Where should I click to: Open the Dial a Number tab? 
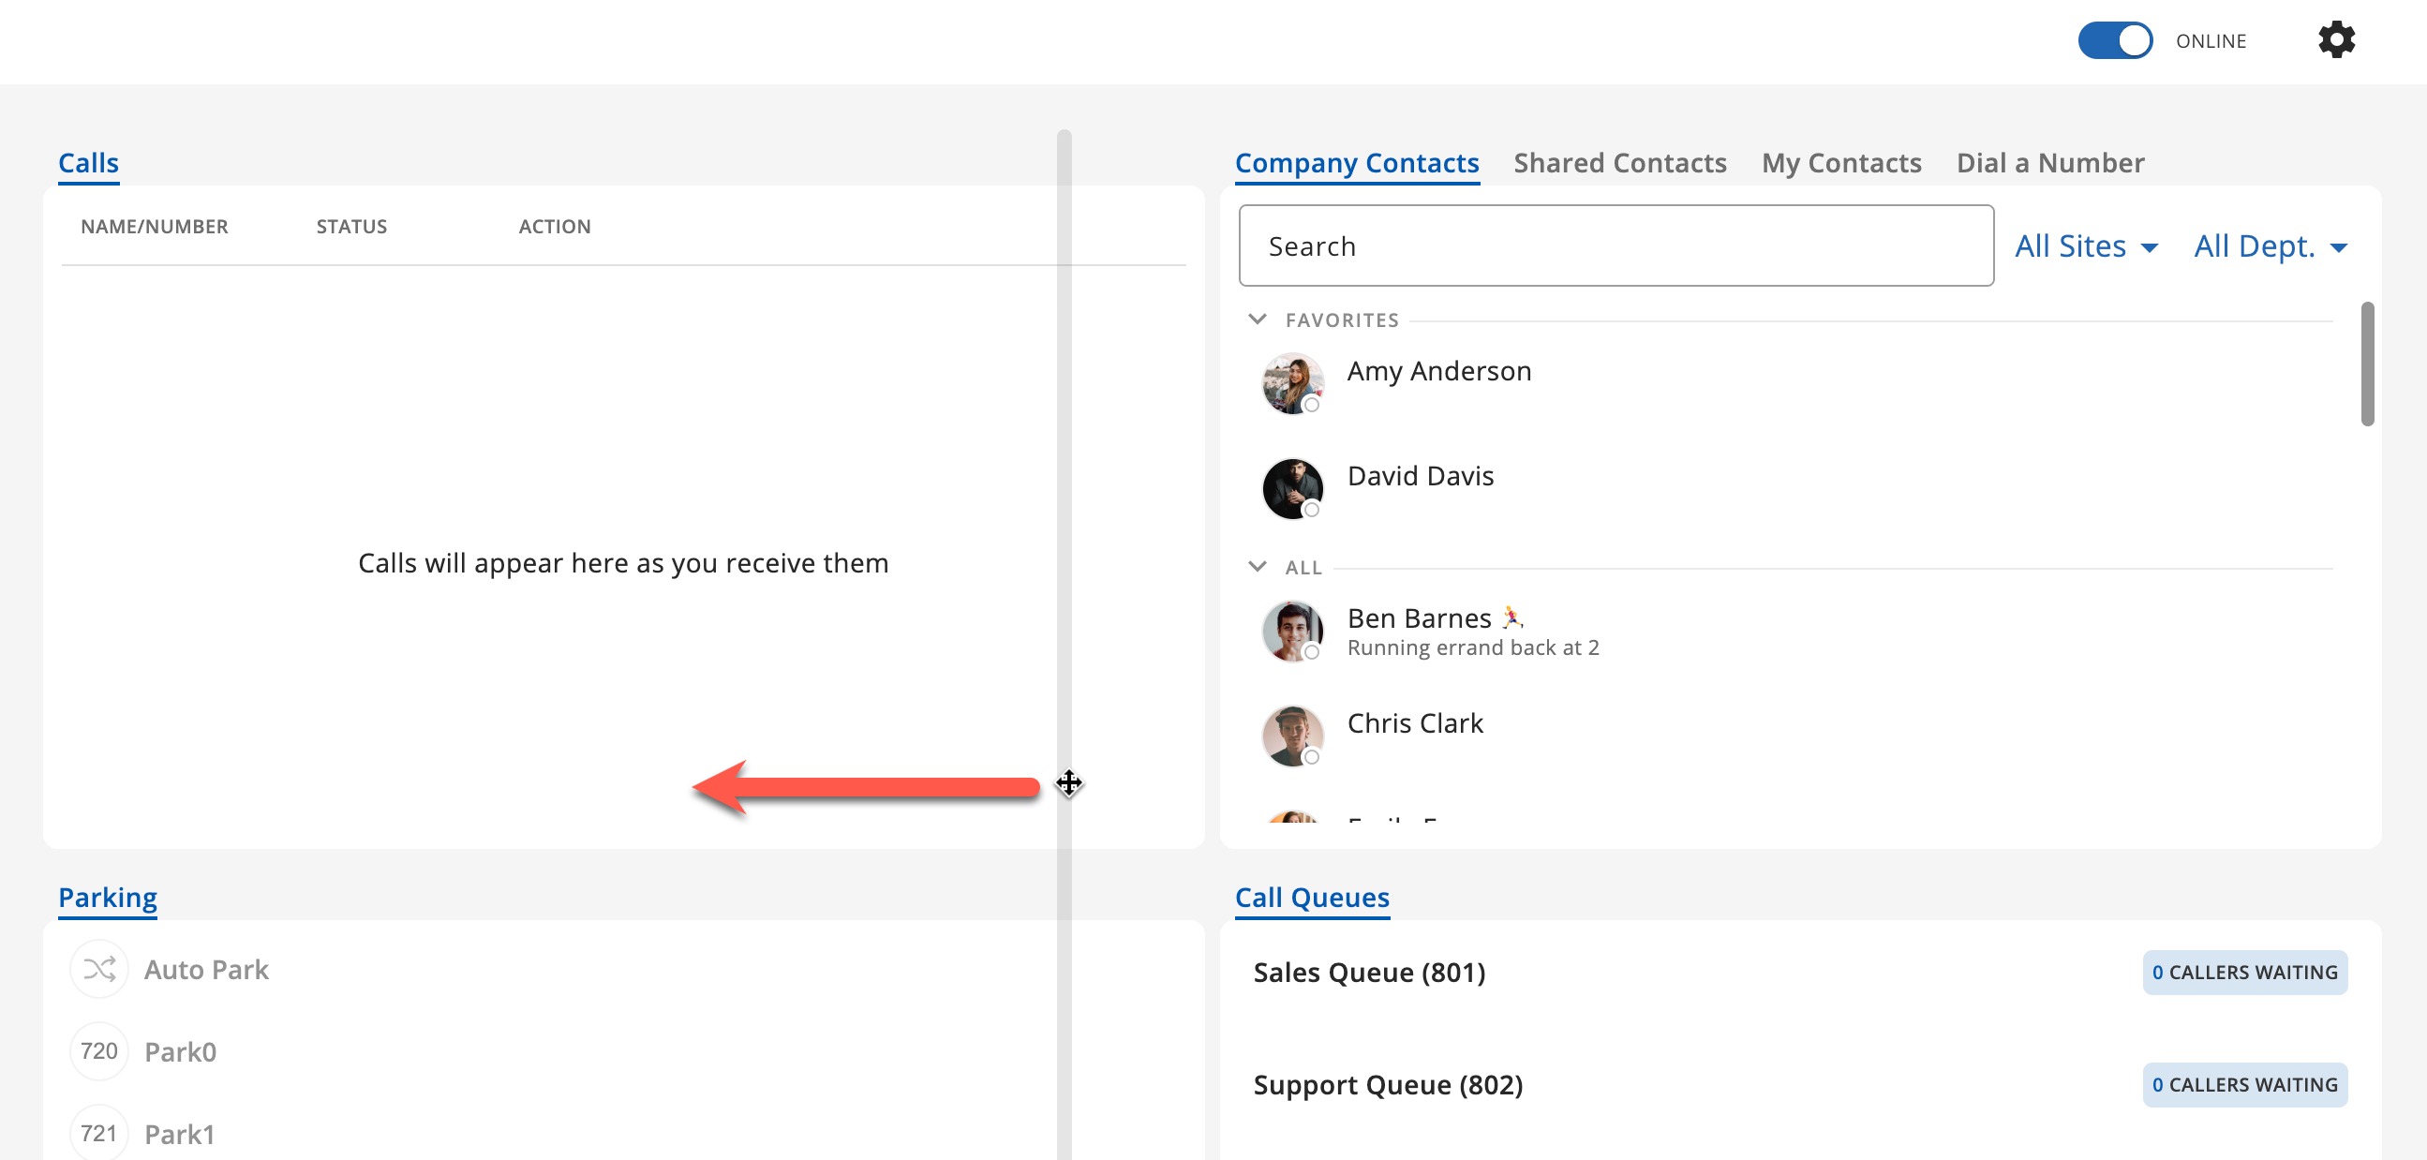[2049, 163]
